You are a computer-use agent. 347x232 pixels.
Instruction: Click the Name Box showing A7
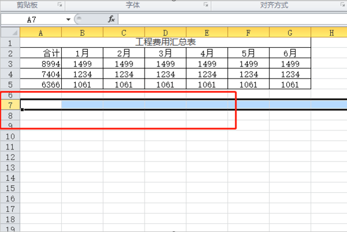(x=35, y=19)
